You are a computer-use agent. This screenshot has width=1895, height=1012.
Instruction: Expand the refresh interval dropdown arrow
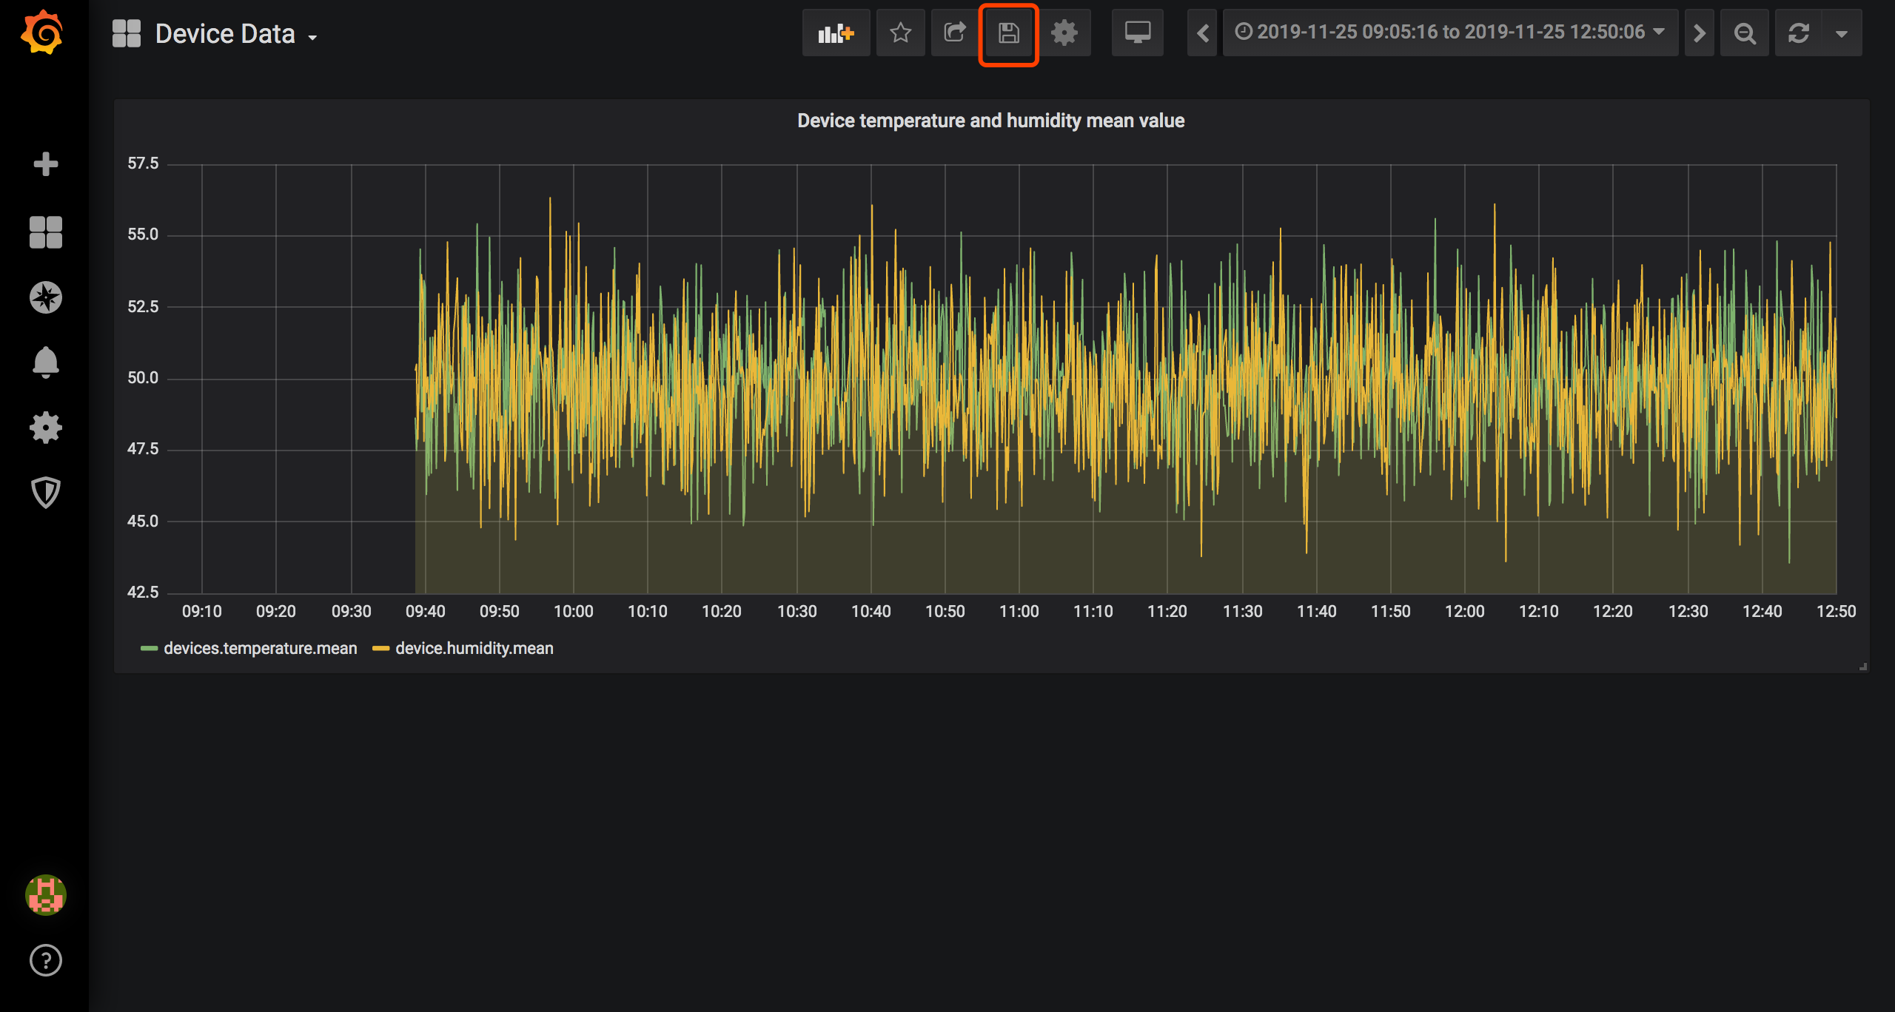[1842, 33]
